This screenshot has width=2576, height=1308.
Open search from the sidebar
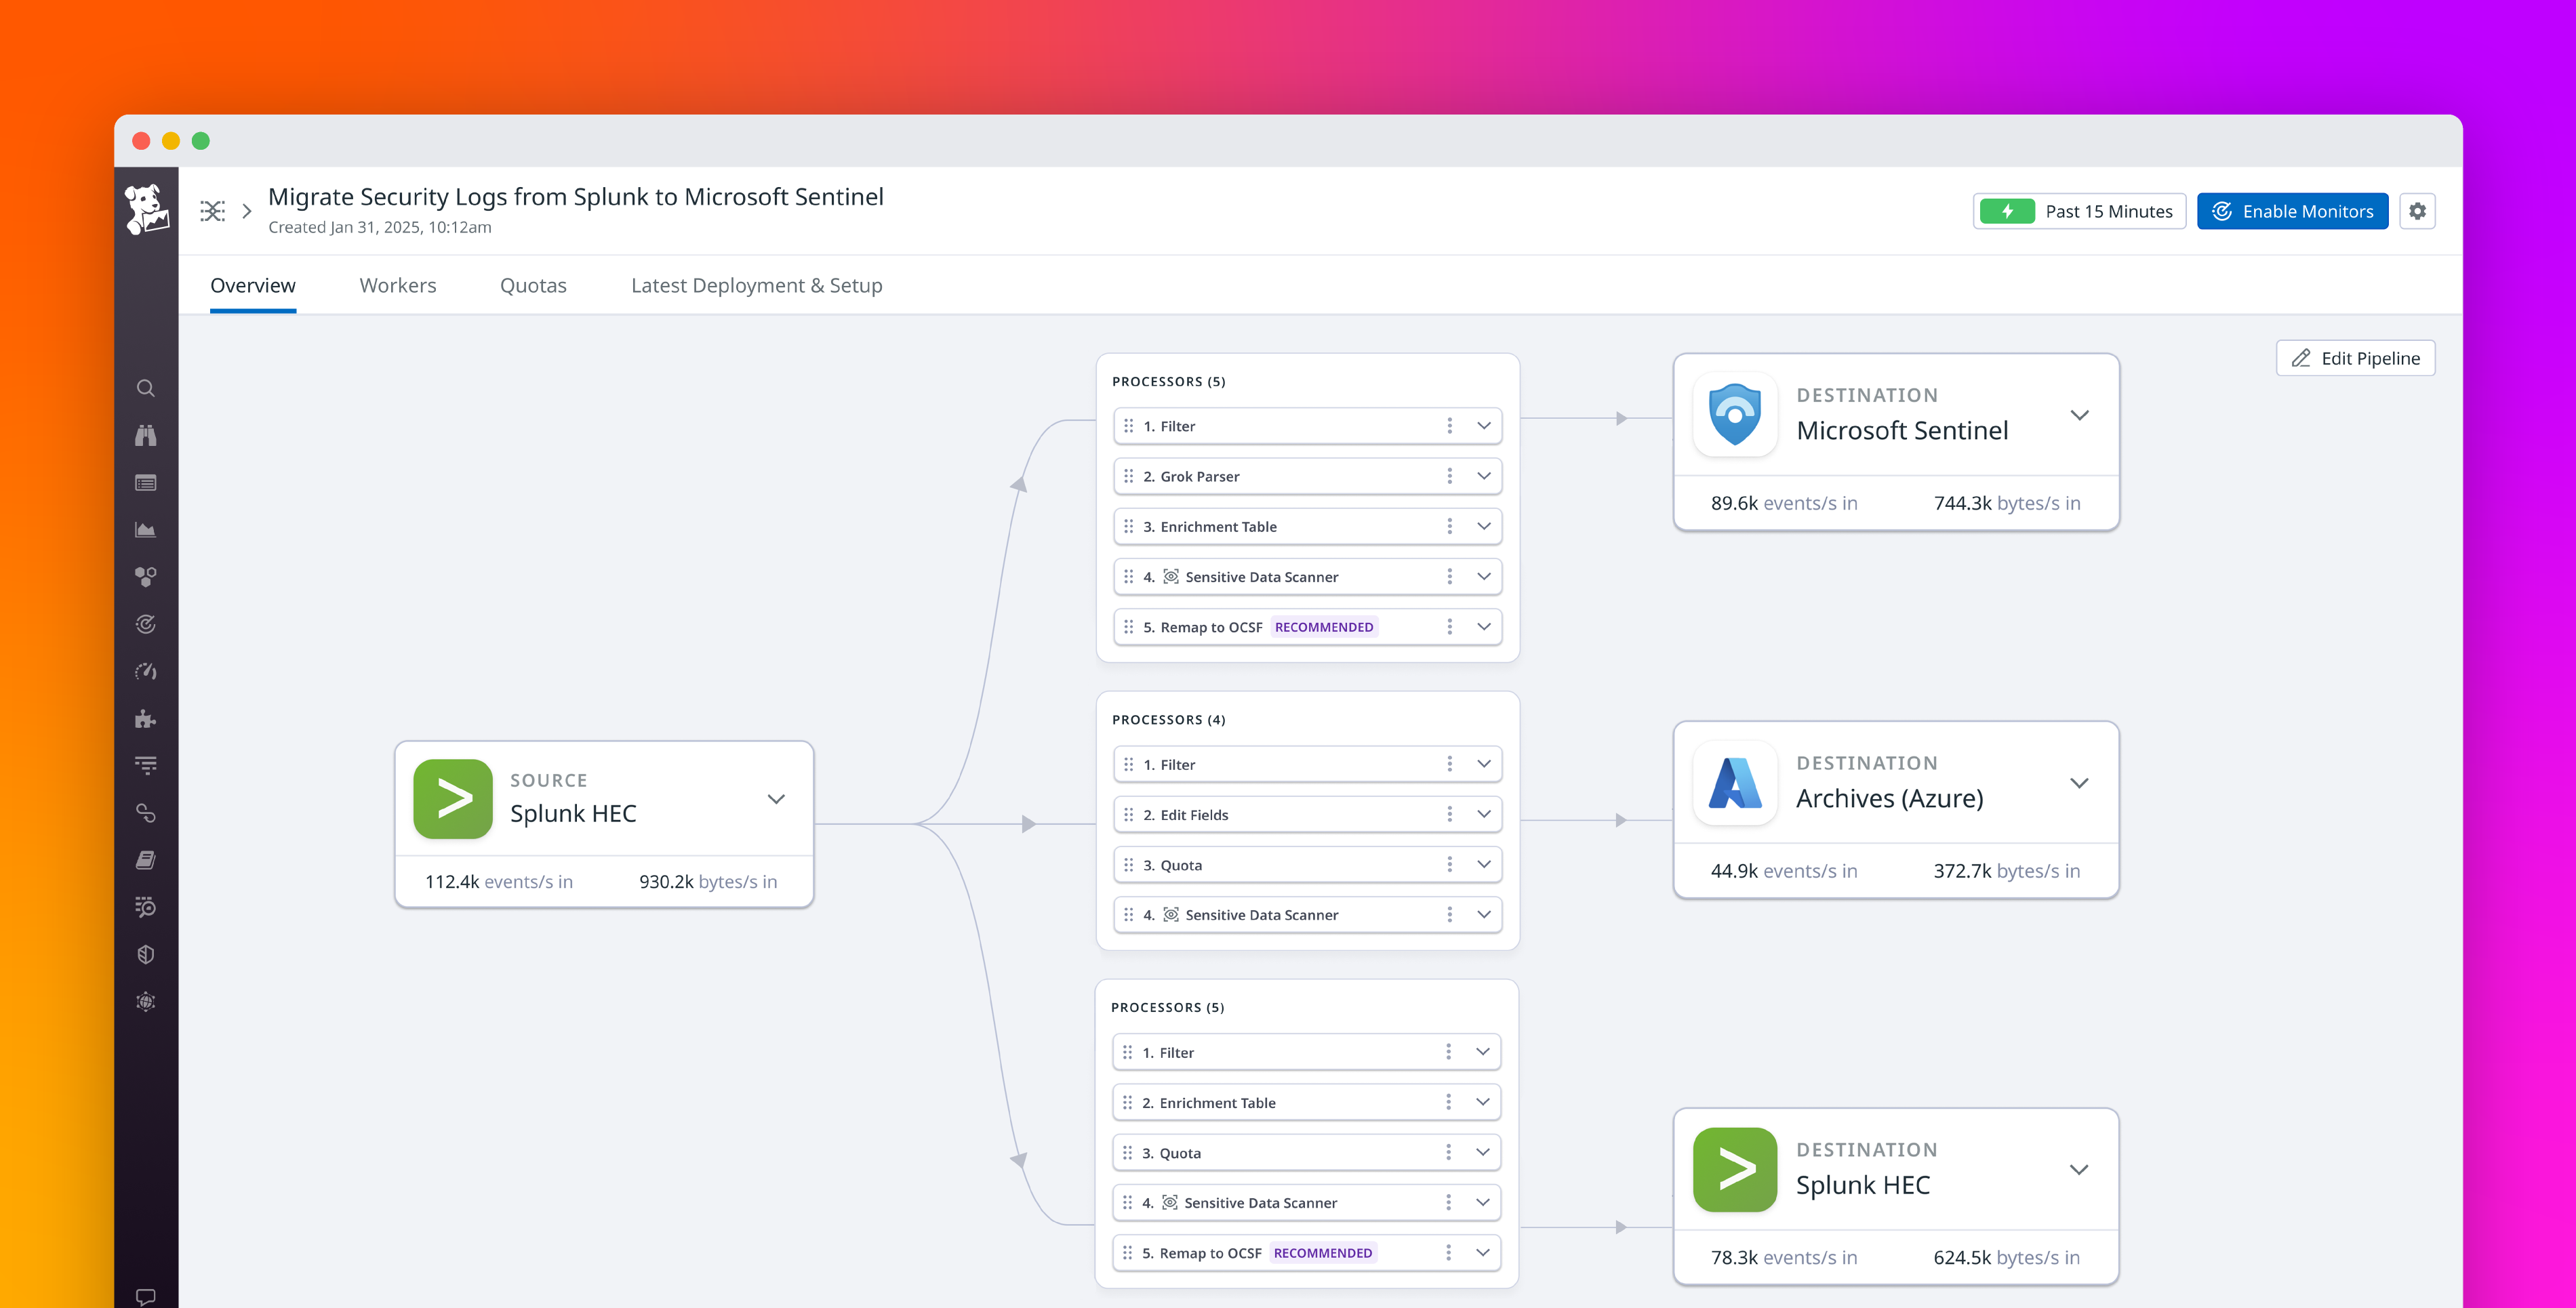pyautogui.click(x=146, y=388)
